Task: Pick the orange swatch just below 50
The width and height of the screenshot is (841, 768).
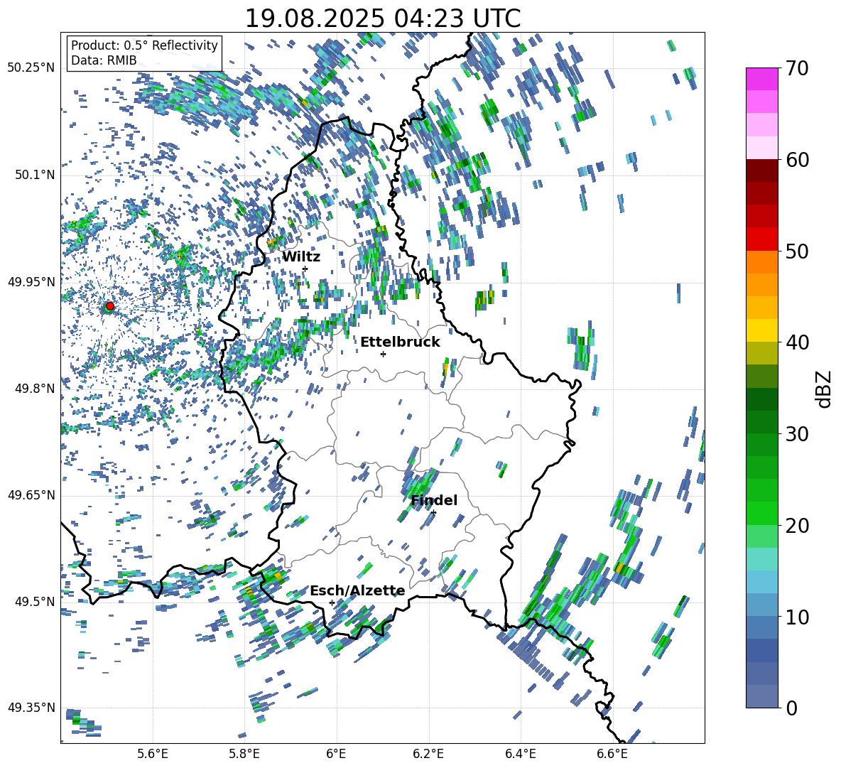Action: 761,262
